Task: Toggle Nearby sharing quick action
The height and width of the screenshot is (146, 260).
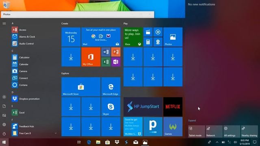Action: click(249, 131)
